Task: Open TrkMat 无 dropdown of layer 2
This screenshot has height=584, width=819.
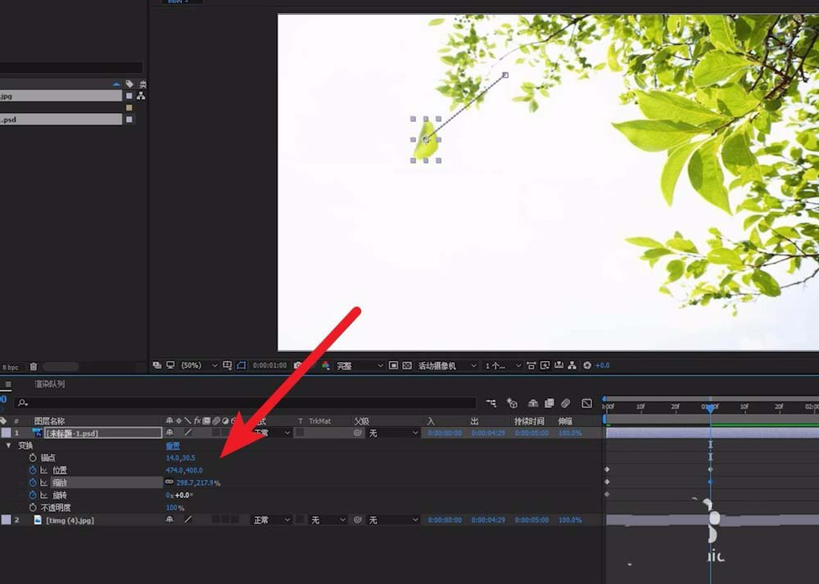Action: click(x=328, y=520)
